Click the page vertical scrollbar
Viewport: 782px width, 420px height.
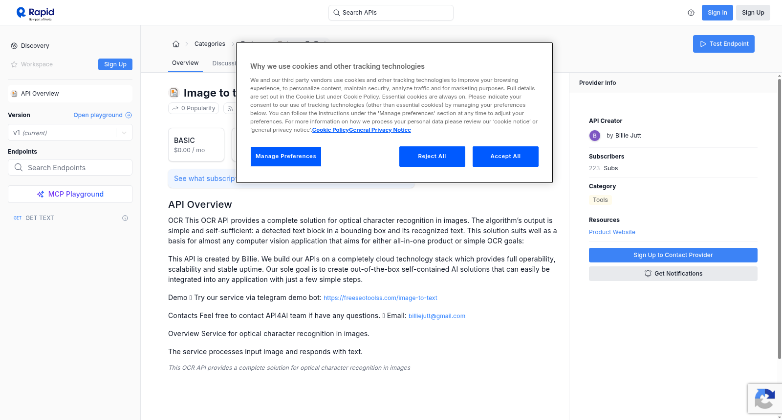tap(779, 219)
